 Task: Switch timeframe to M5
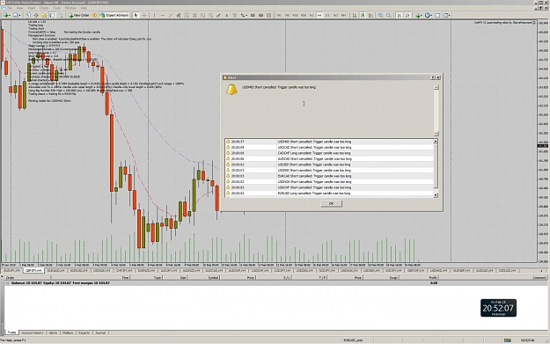287,15
